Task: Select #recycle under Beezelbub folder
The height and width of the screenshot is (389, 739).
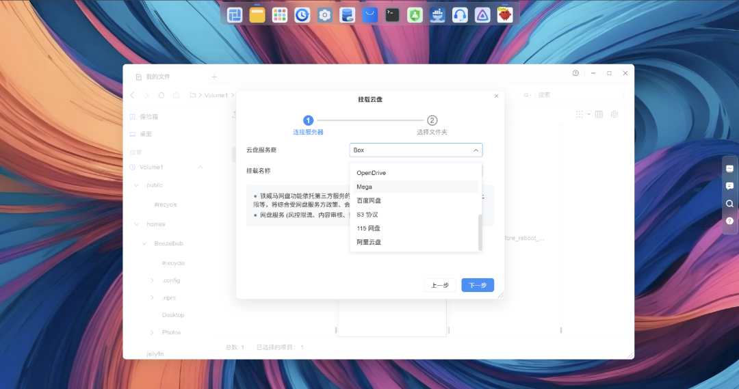Action: pyautogui.click(x=173, y=263)
